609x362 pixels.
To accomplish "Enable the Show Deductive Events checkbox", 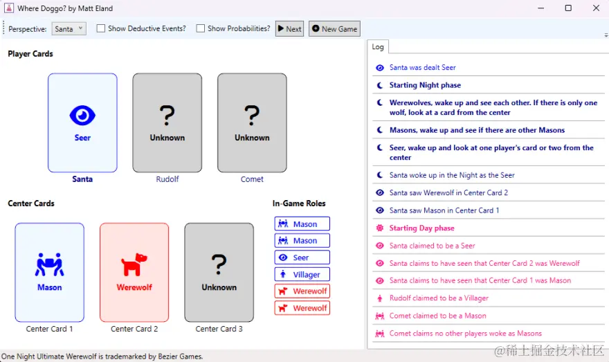I will pos(100,28).
